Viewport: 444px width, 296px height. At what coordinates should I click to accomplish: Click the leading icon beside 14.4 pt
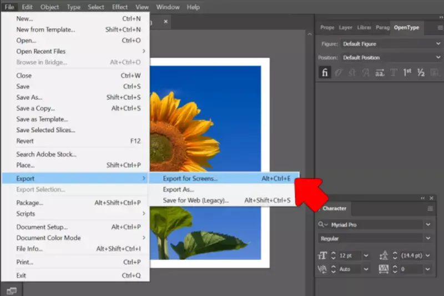click(x=384, y=255)
